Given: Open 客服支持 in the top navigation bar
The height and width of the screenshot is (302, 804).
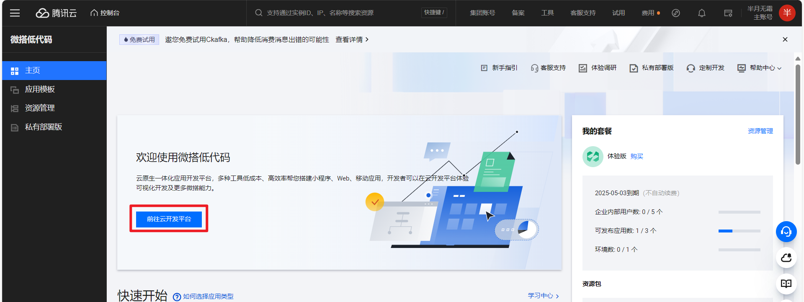Looking at the screenshot, I should pos(583,13).
